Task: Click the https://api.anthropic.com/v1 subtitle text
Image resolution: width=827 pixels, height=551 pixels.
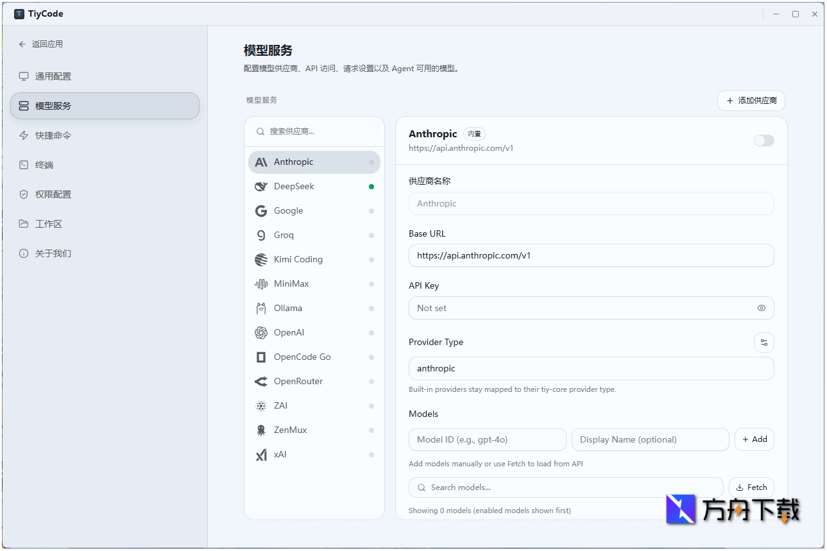Action: pos(461,148)
